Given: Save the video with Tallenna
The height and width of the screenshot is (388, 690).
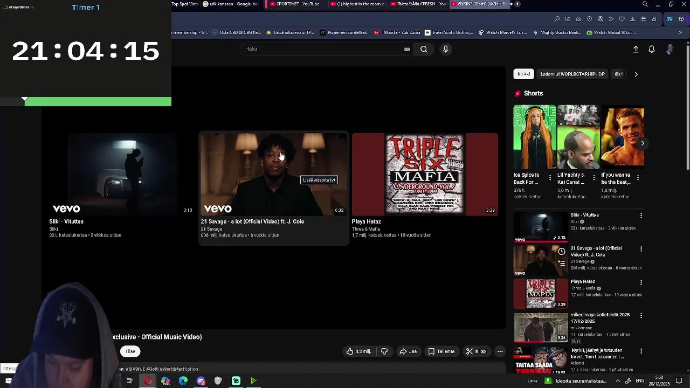Looking at the screenshot, I should 441,351.
